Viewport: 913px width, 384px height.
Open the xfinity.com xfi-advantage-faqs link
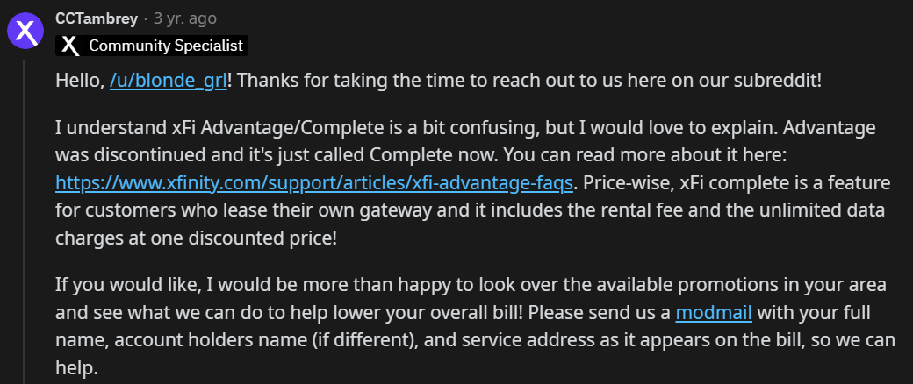click(x=314, y=183)
